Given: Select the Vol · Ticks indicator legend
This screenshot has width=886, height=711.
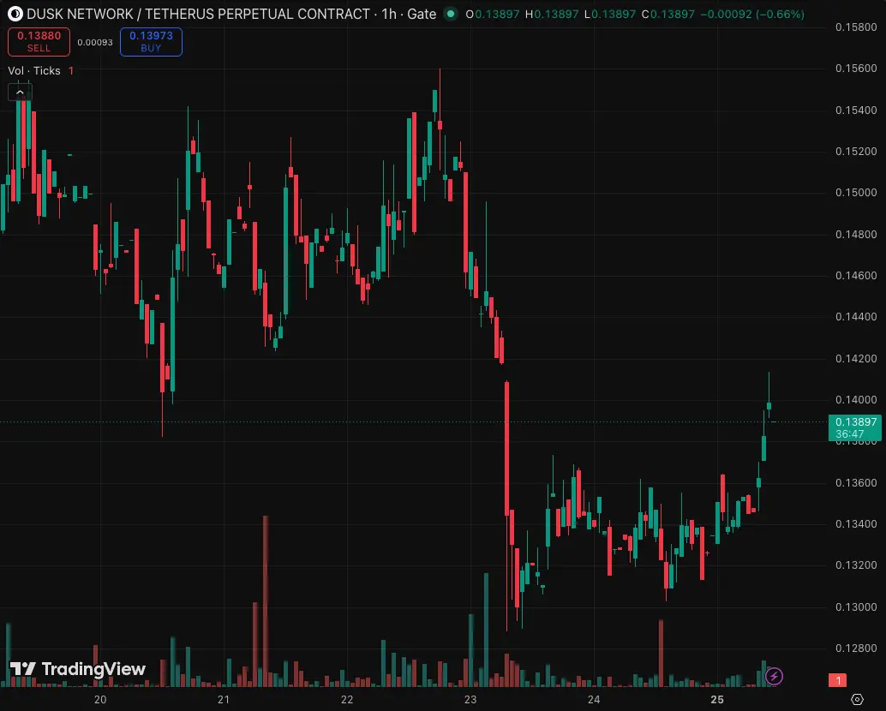Looking at the screenshot, I should [34, 70].
